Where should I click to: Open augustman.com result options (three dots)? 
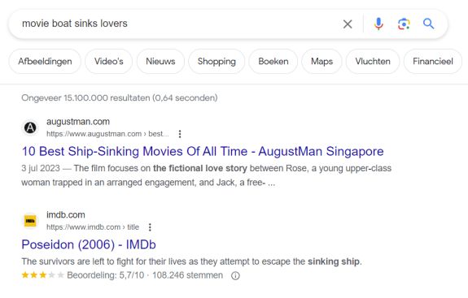[x=180, y=134]
